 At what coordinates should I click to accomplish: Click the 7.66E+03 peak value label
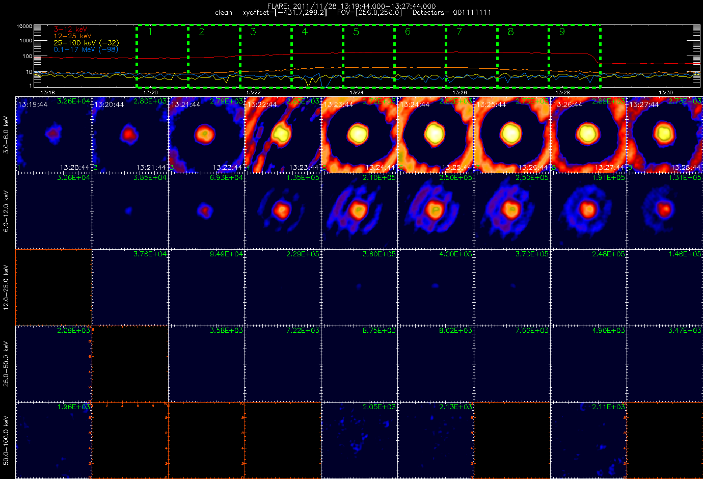point(532,330)
